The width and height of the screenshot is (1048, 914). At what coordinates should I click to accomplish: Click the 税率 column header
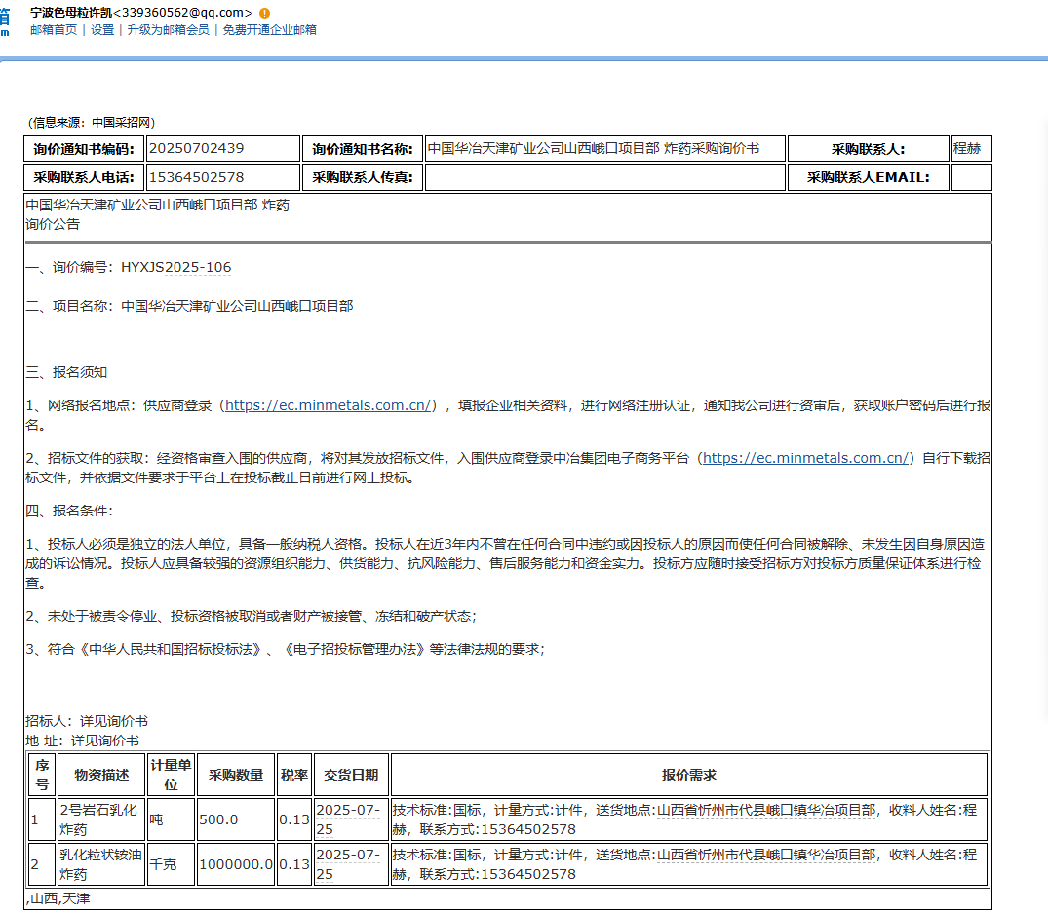pyautogui.click(x=294, y=775)
